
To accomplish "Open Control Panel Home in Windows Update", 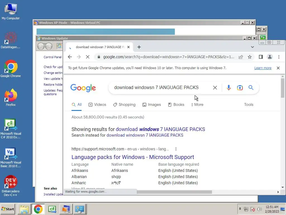I will point(53,57).
